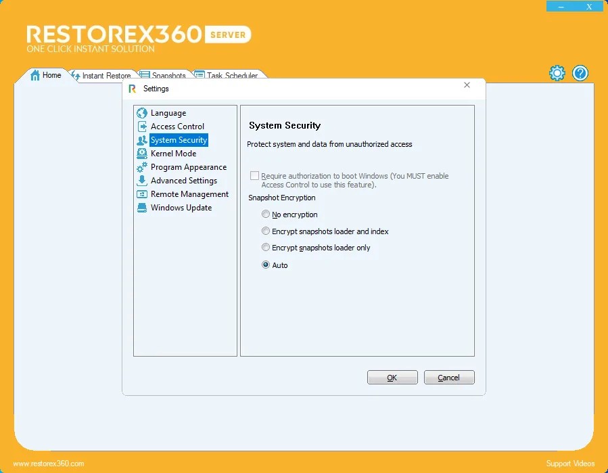Click the Kernel Mode icon
This screenshot has height=473, width=608.
[x=142, y=154]
